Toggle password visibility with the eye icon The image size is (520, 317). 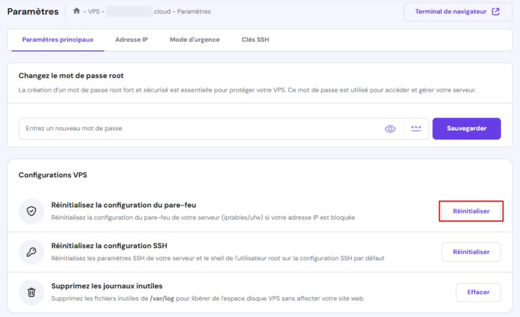390,129
